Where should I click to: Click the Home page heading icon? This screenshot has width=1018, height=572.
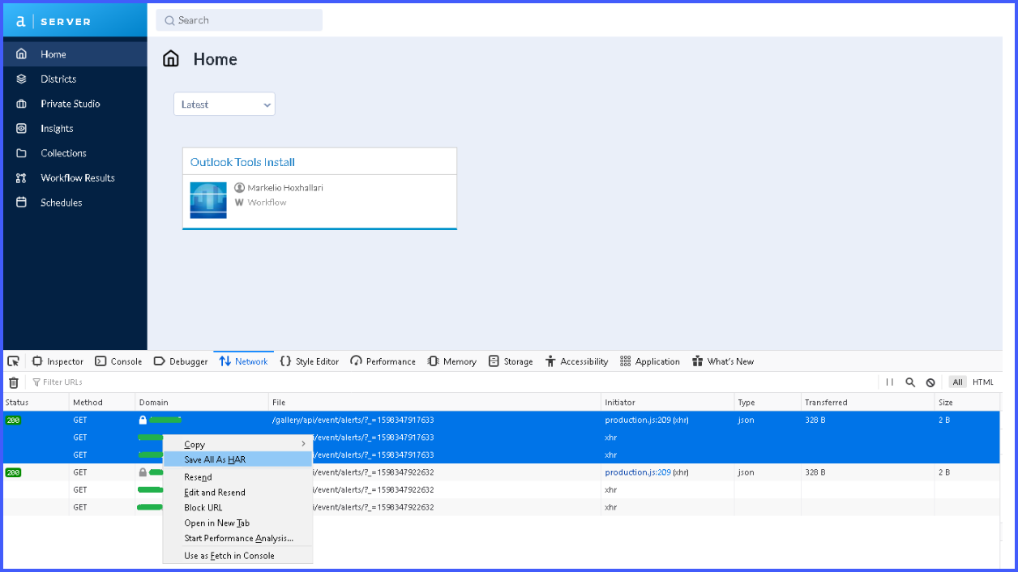(x=171, y=59)
